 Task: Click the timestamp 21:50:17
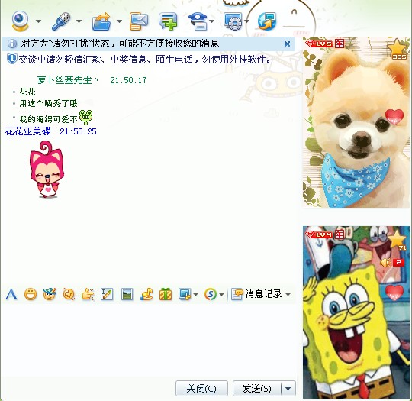(128, 80)
